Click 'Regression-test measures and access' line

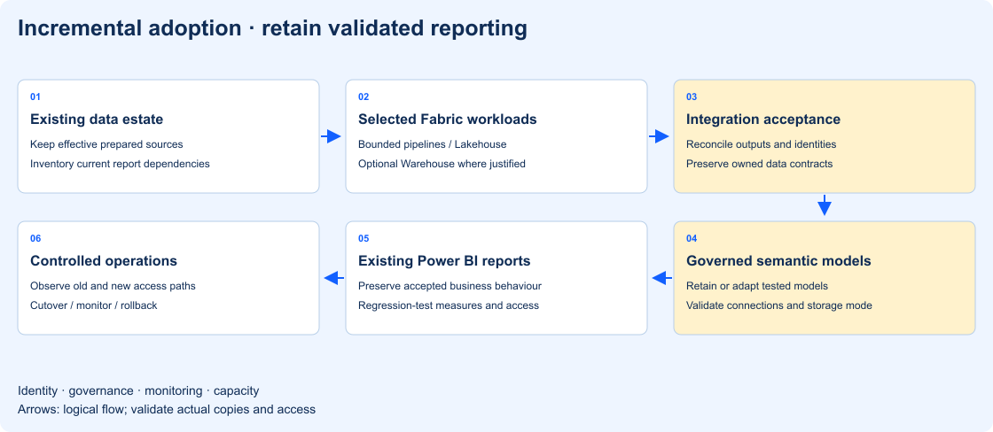449,305
